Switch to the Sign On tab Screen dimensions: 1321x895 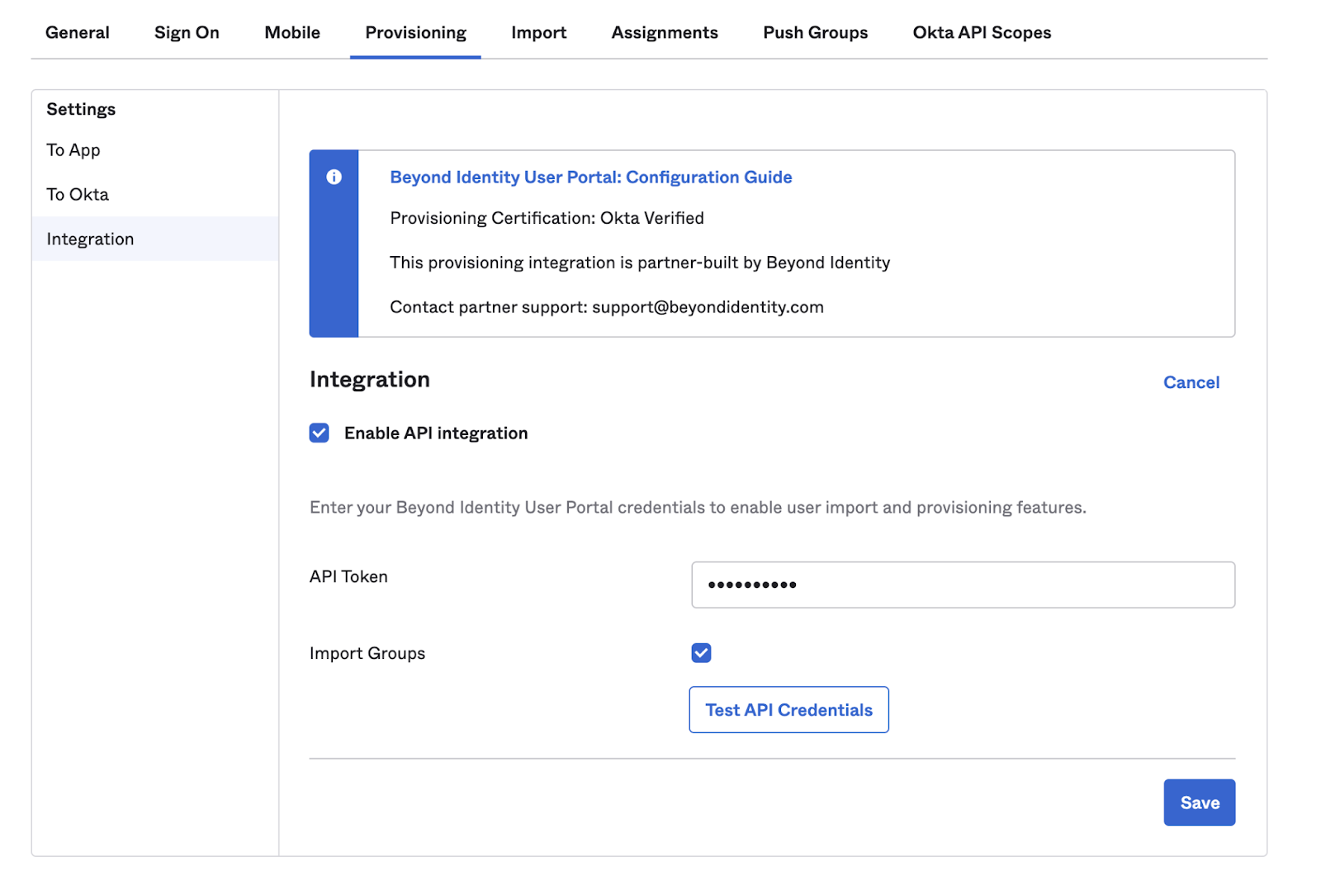coord(187,33)
